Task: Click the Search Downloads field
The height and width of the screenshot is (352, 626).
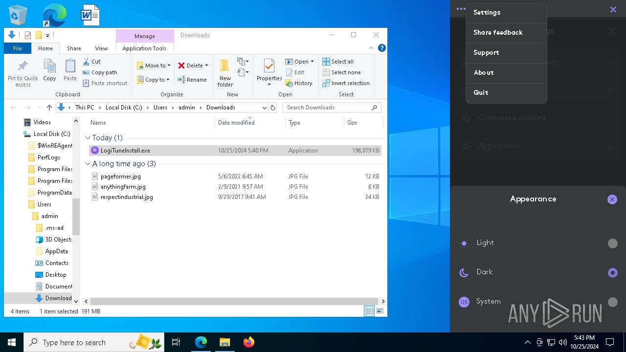Action: (332, 108)
